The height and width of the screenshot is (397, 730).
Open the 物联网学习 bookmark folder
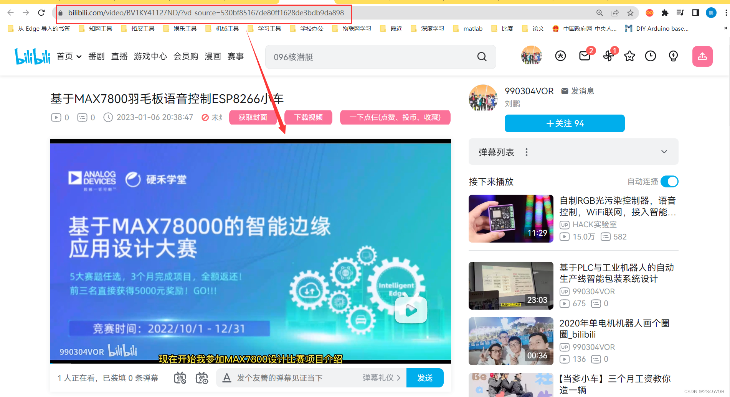(x=352, y=28)
